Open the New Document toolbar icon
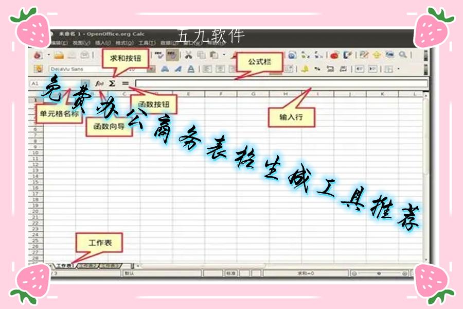 [38, 54]
